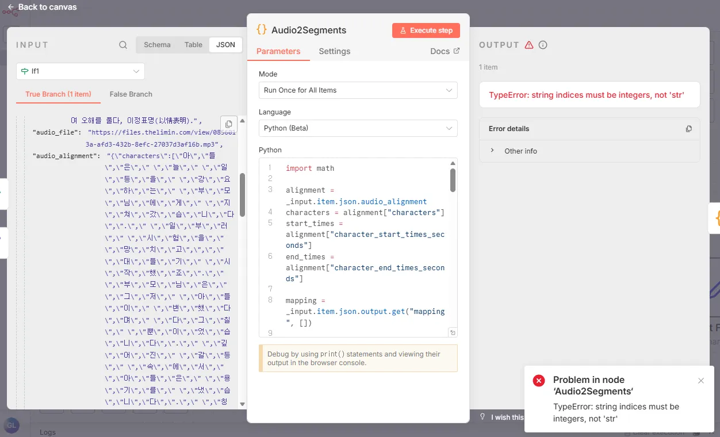
Task: Expand the Python code editor
Action: tap(453, 332)
